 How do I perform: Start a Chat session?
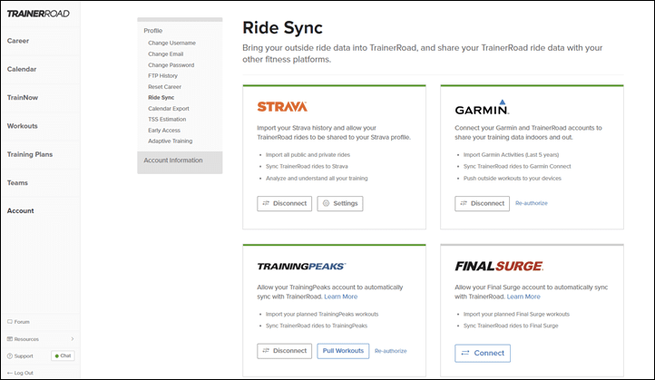tap(64, 356)
